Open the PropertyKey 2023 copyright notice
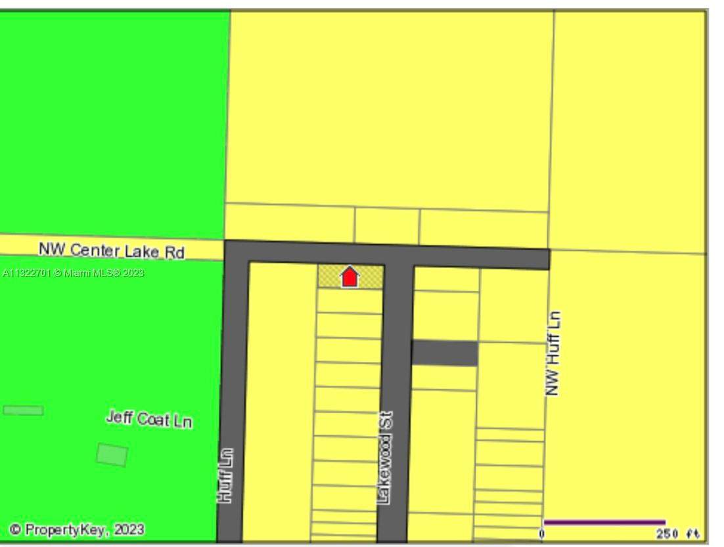 [77, 529]
